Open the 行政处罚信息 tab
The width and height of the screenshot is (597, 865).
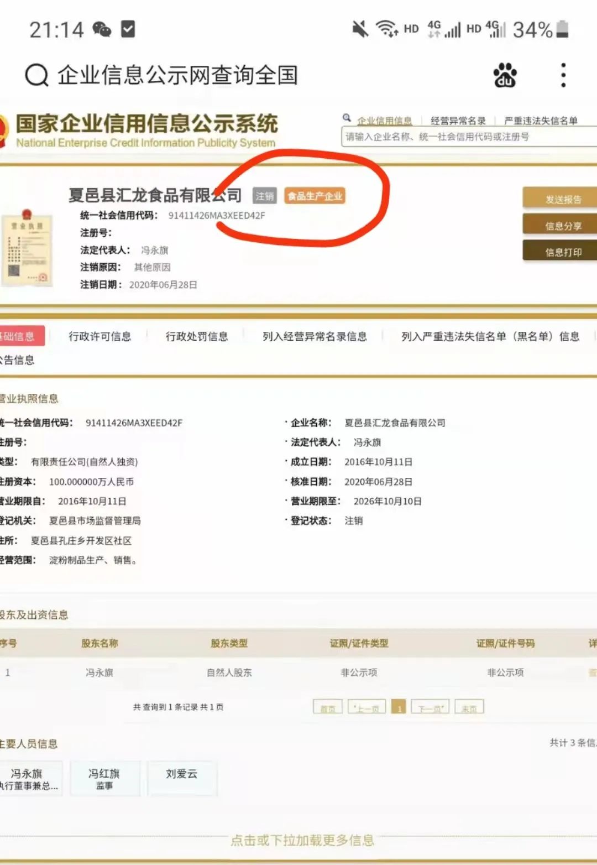197,336
